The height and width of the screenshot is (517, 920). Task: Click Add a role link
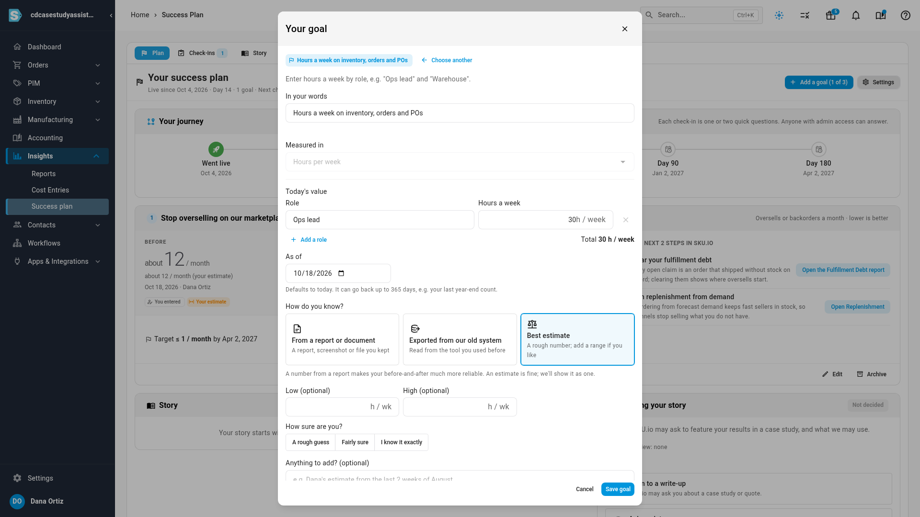click(309, 240)
